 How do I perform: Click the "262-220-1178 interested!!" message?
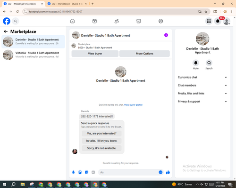pos(97,117)
